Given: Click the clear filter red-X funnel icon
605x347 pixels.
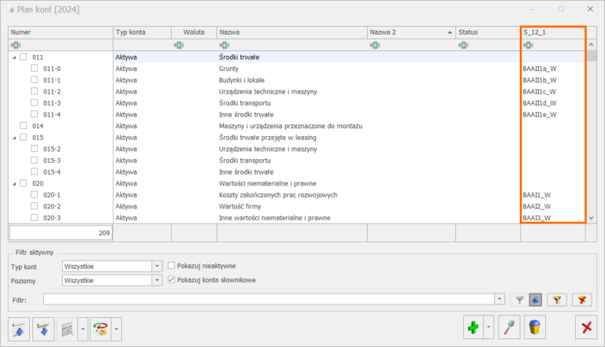Looking at the screenshot, I should click(x=582, y=299).
